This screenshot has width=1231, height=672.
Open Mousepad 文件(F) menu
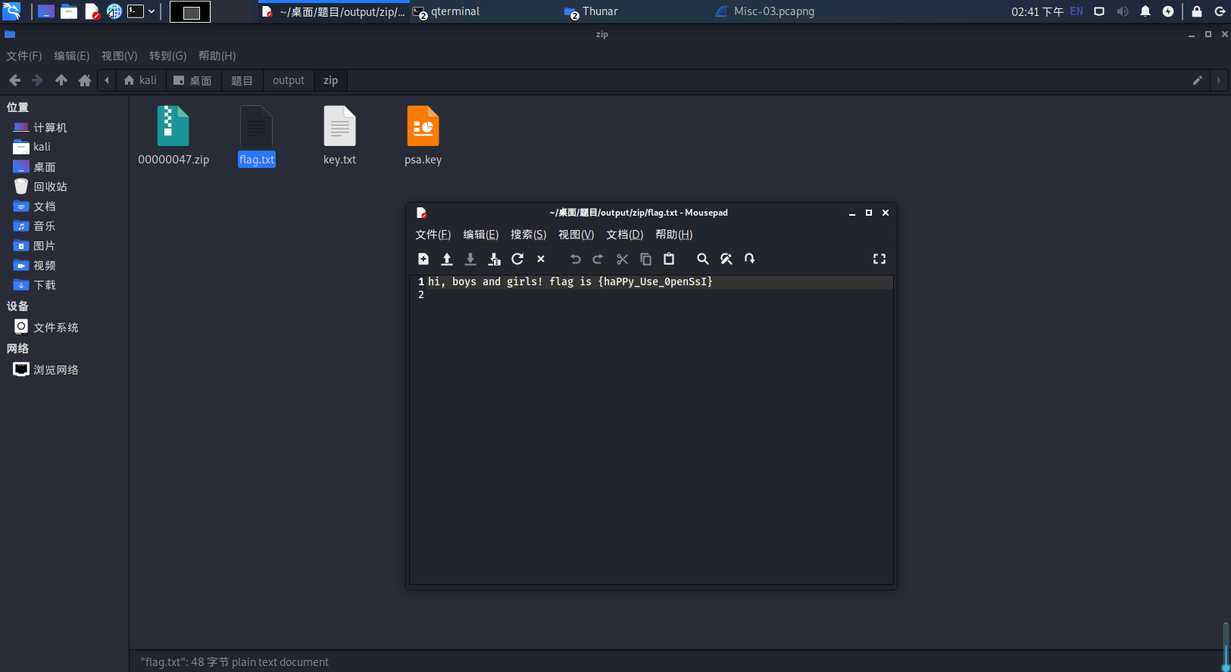(433, 235)
